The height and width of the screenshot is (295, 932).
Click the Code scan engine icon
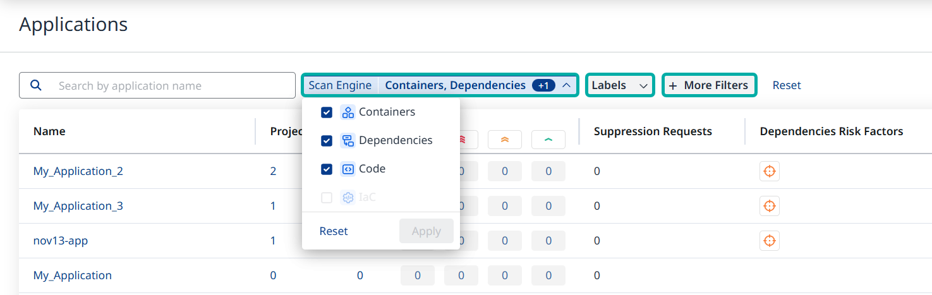(348, 169)
